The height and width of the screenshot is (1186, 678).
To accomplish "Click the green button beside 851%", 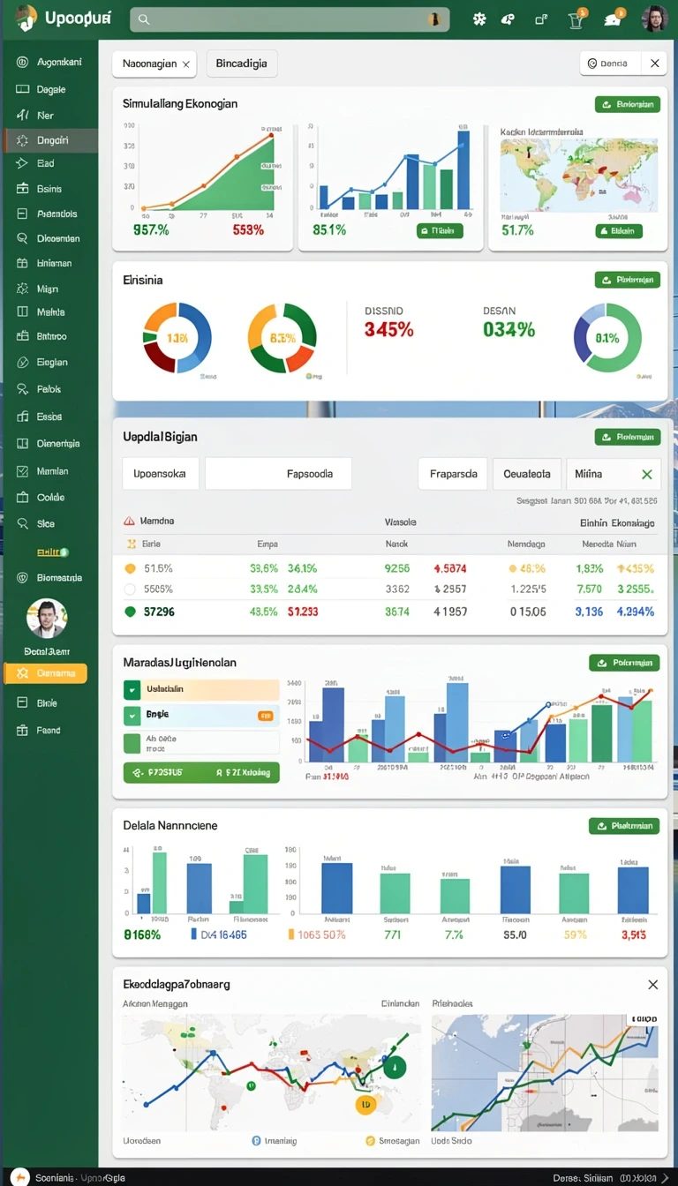I will pos(440,231).
